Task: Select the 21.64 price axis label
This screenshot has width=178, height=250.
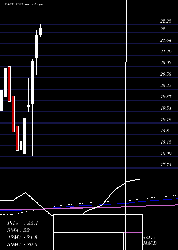Action: [166, 40]
